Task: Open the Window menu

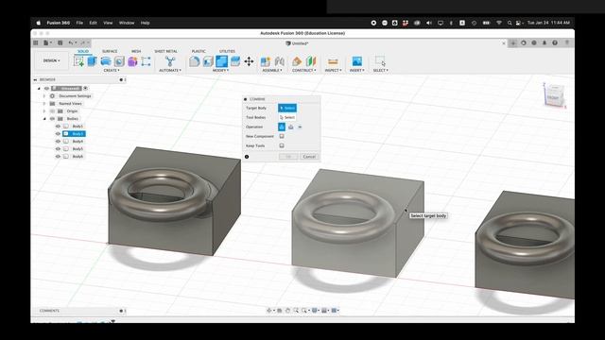Action: click(x=127, y=23)
